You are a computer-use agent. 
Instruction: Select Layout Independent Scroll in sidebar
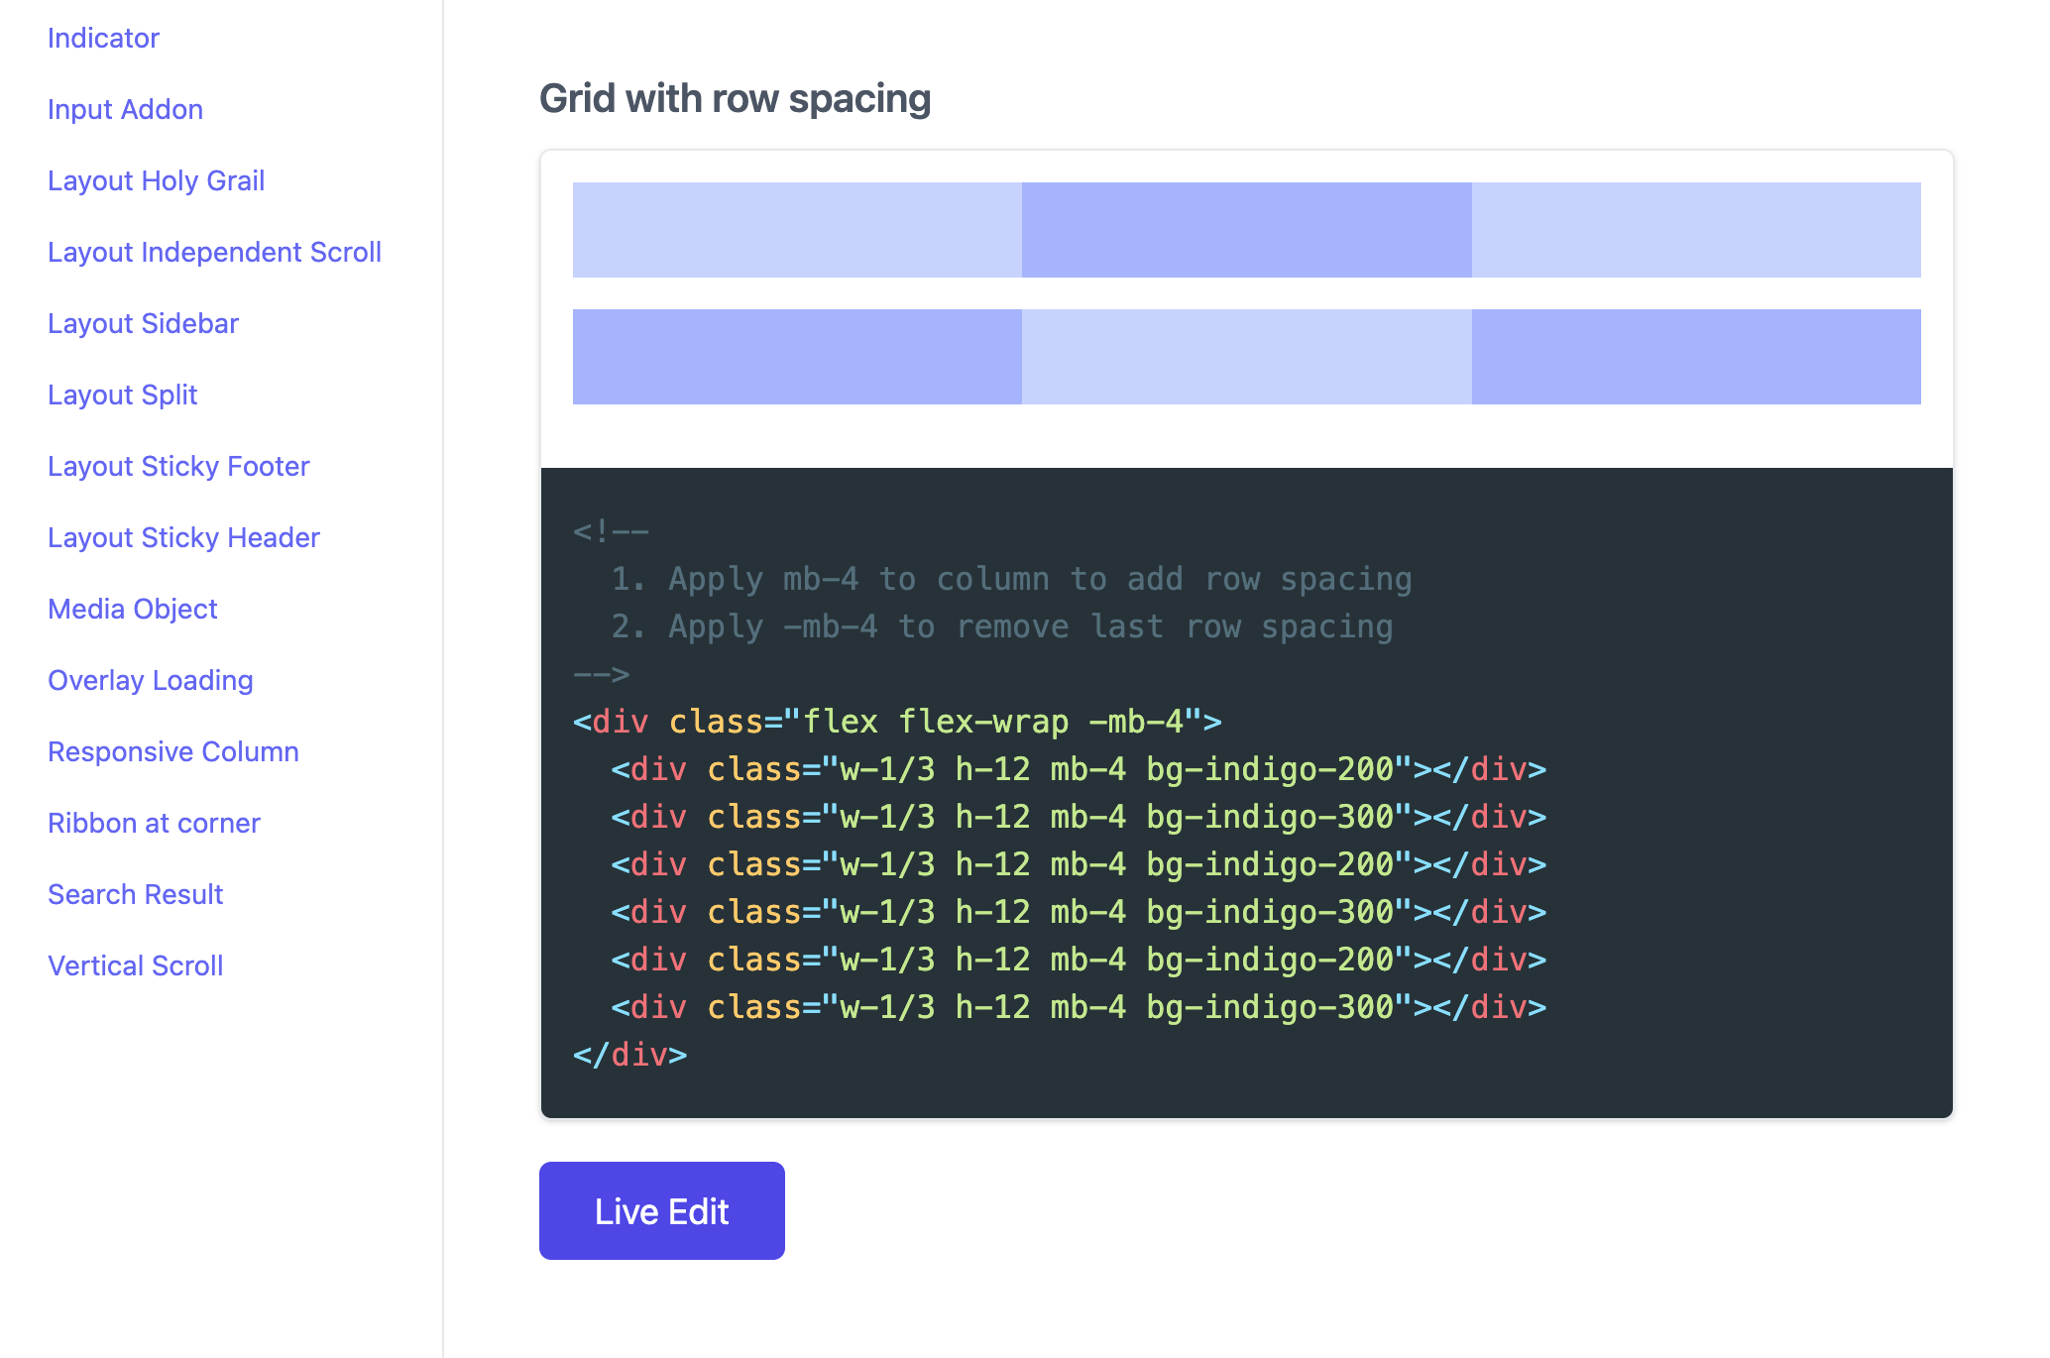click(214, 252)
